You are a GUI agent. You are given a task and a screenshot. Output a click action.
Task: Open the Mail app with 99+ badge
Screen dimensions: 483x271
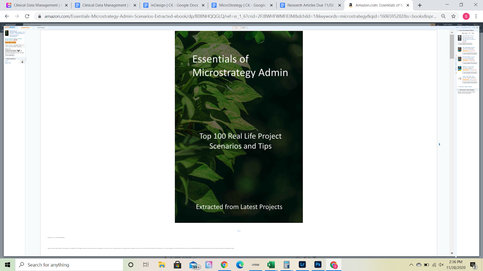tap(194, 265)
